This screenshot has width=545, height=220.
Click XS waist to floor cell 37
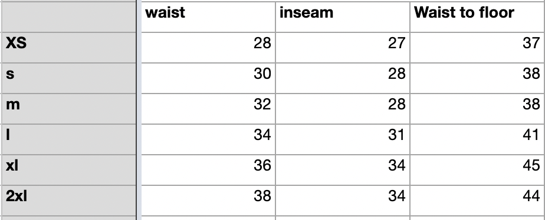[478, 48]
